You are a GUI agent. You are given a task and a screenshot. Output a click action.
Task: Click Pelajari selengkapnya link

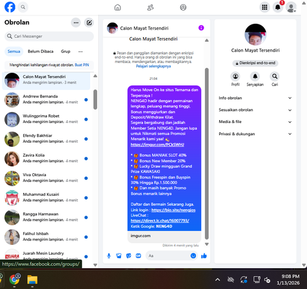pyautogui.click(x=153, y=66)
